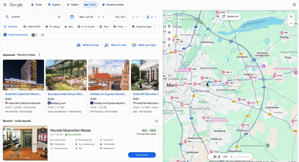Zoom out on the map
Screen dimensions: 299x162
click(x=291, y=24)
